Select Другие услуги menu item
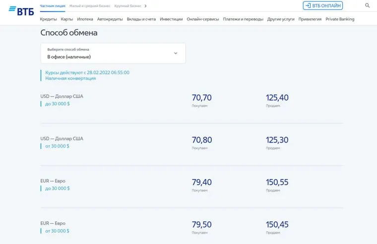Viewport: 377px width, 244px height. pyautogui.click(x=281, y=19)
